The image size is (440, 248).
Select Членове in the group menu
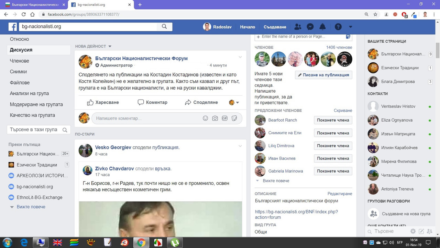(20, 61)
